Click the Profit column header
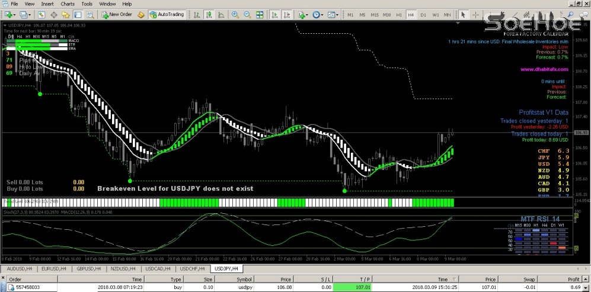This screenshot has height=292, width=591. (x=573, y=278)
